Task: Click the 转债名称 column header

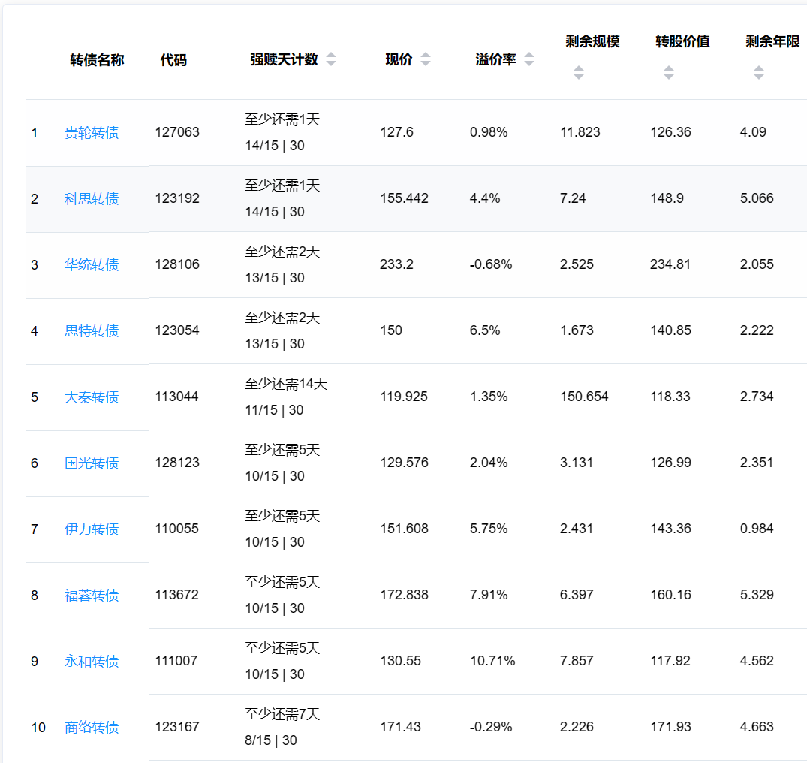Action: [97, 60]
